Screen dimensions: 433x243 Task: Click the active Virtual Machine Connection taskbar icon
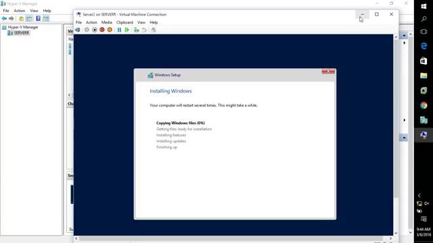424,135
